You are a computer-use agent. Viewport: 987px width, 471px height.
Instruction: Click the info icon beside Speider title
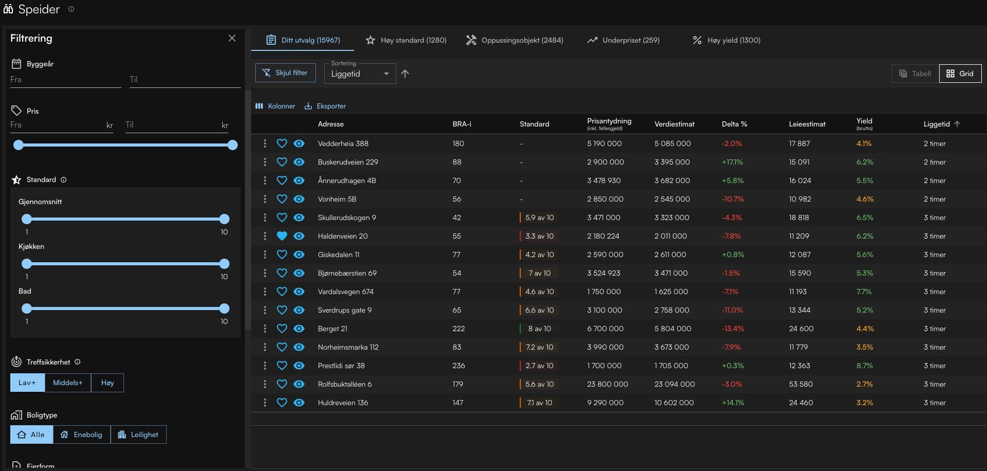coord(71,9)
